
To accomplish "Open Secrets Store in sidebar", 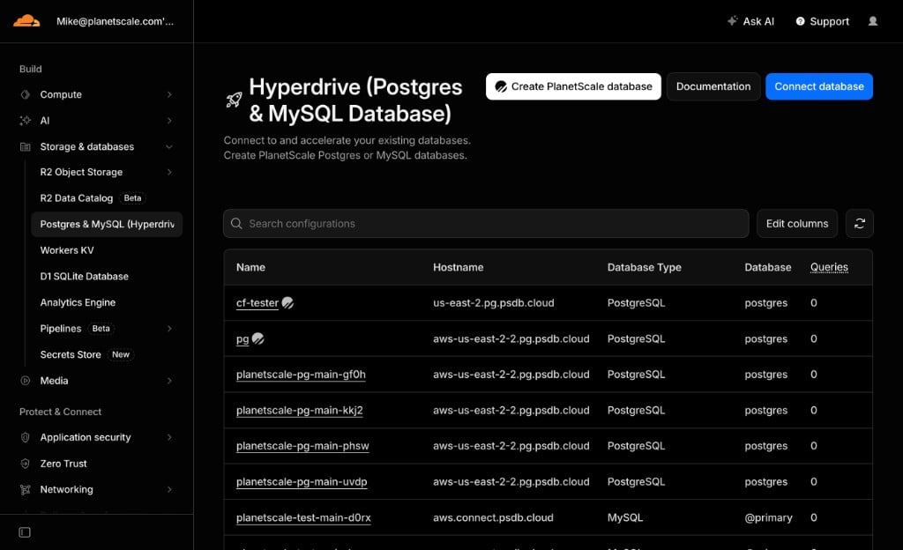I will pyautogui.click(x=71, y=354).
